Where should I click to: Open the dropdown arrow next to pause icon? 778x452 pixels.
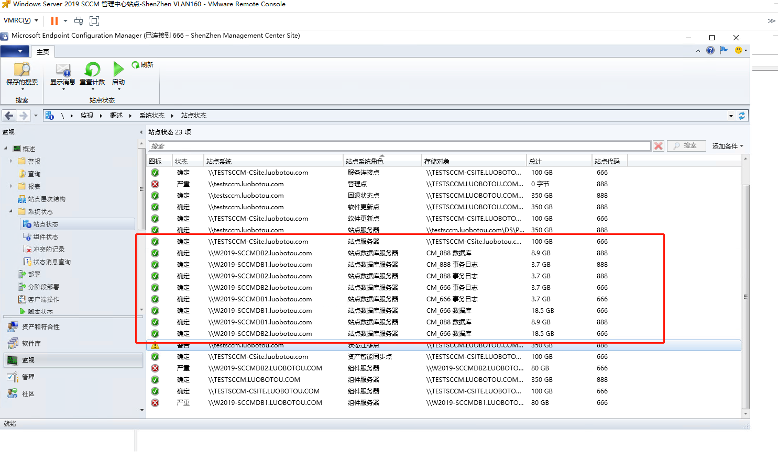[65, 21]
